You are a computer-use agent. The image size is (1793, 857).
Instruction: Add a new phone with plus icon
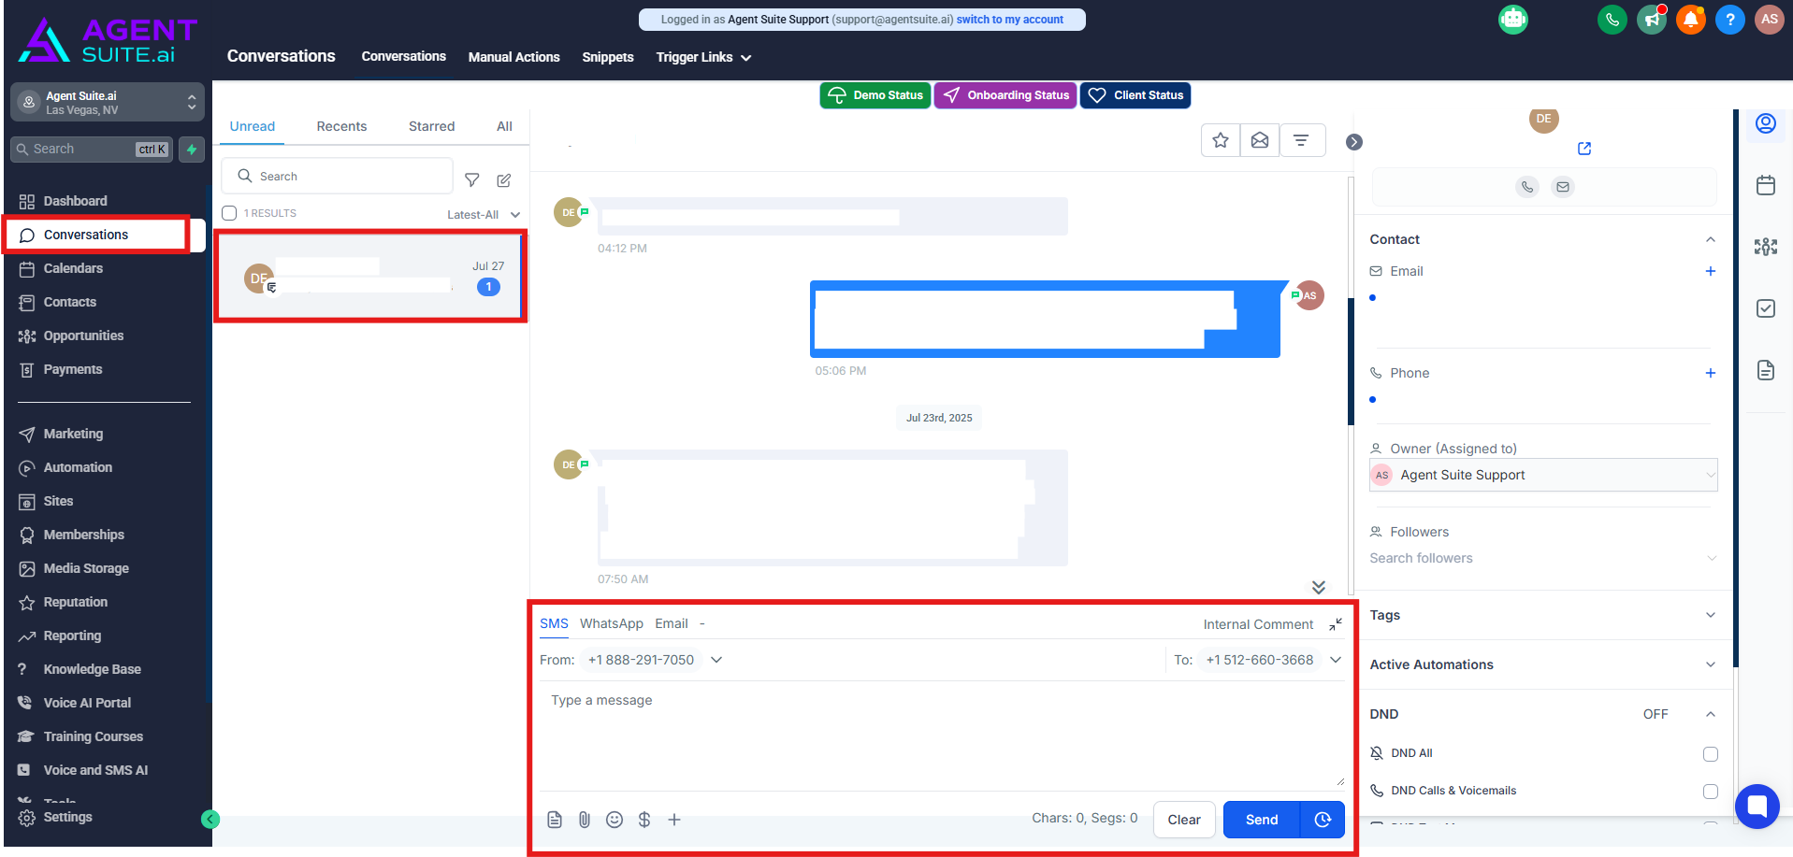click(x=1711, y=373)
